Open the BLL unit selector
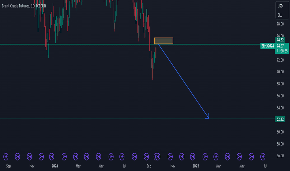This screenshot has width=290, height=171. [x=280, y=15]
